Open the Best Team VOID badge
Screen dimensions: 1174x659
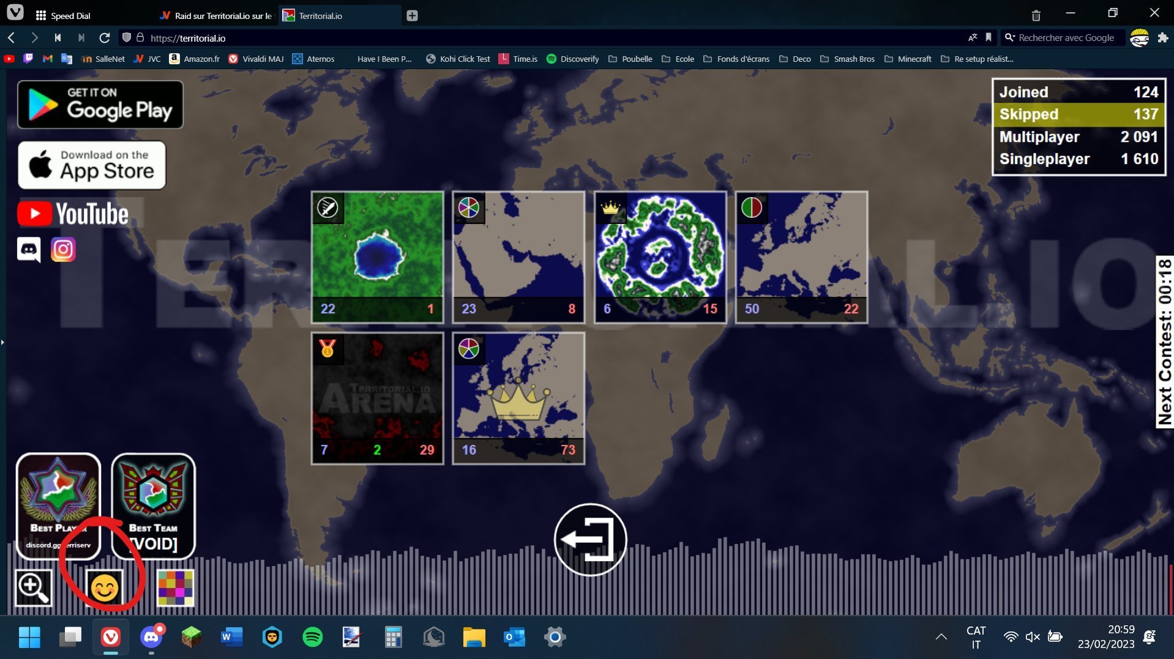153,506
